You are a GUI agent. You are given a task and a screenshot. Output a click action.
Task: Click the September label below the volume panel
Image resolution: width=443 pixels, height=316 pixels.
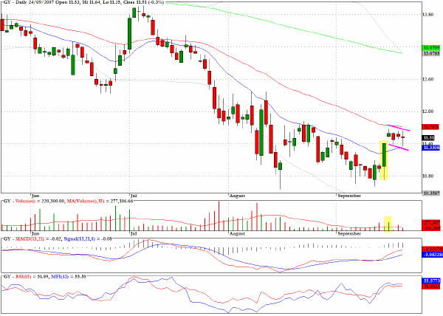pyautogui.click(x=349, y=233)
